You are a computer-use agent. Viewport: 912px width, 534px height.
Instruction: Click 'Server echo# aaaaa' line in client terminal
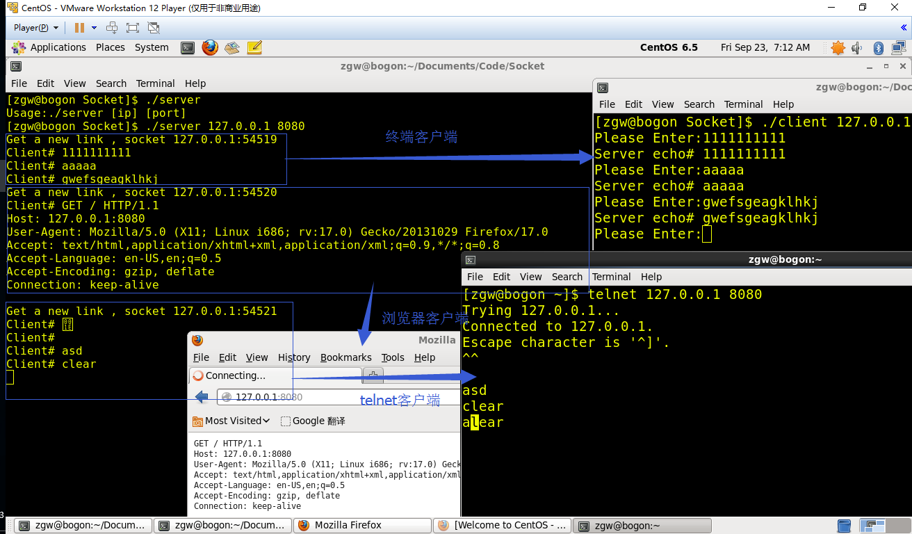669,186
